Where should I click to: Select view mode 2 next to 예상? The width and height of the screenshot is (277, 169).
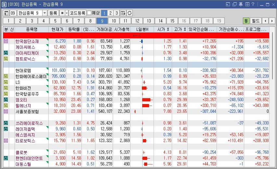click(110, 13)
